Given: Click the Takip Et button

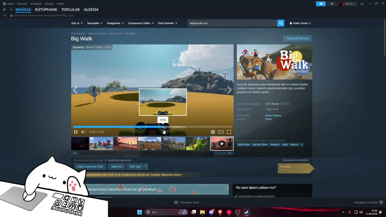Looking at the screenshot, I should (x=116, y=166).
